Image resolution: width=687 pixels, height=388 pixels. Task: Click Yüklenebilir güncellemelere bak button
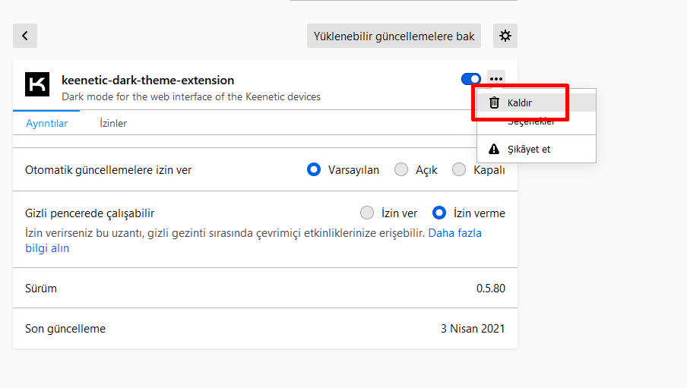pos(394,36)
